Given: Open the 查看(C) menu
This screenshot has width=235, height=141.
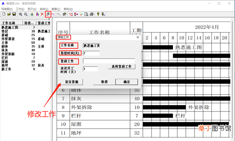Looking at the screenshot, I should coord(56,9).
